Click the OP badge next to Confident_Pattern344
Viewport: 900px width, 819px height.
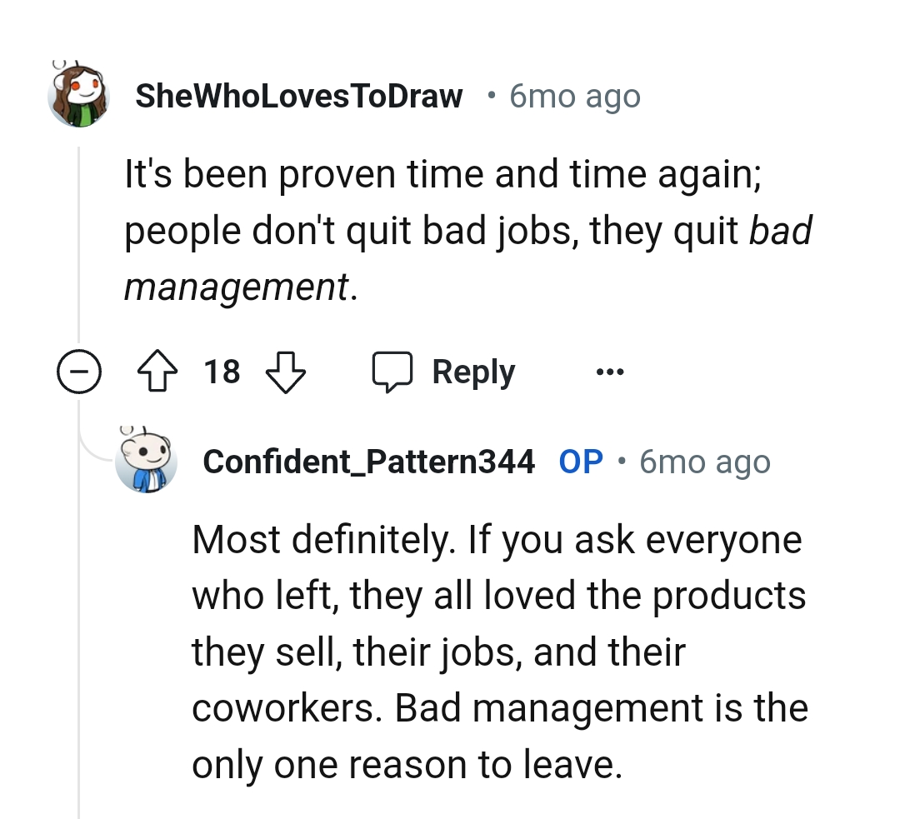[583, 461]
